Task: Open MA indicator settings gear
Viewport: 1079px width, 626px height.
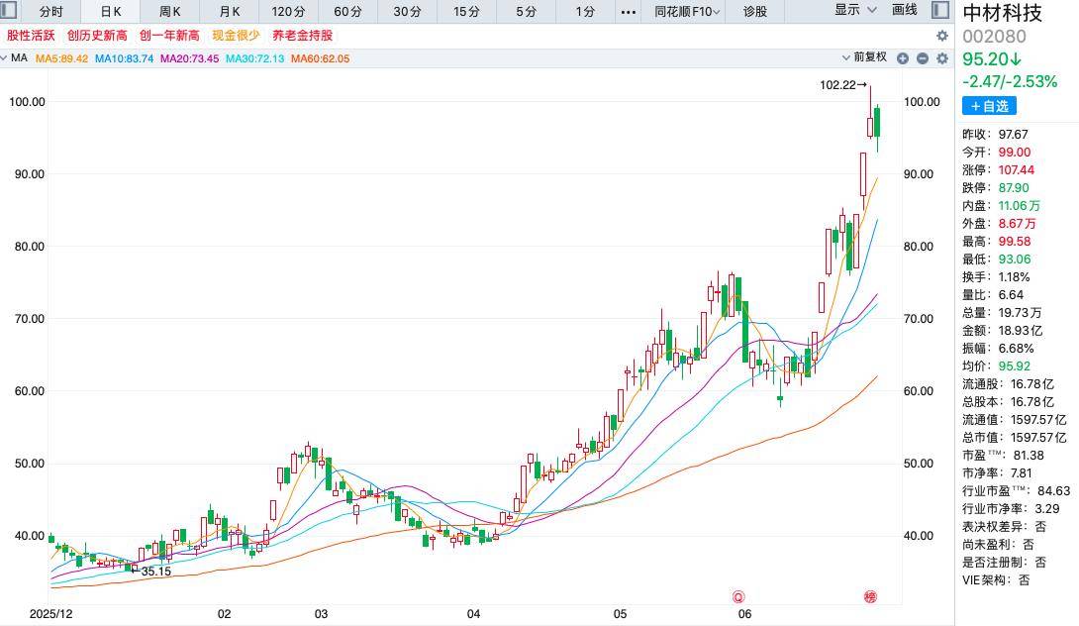Action: [x=942, y=58]
